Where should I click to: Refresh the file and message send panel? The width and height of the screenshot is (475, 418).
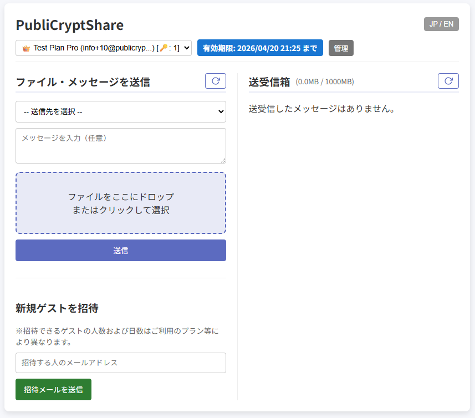pyautogui.click(x=216, y=81)
